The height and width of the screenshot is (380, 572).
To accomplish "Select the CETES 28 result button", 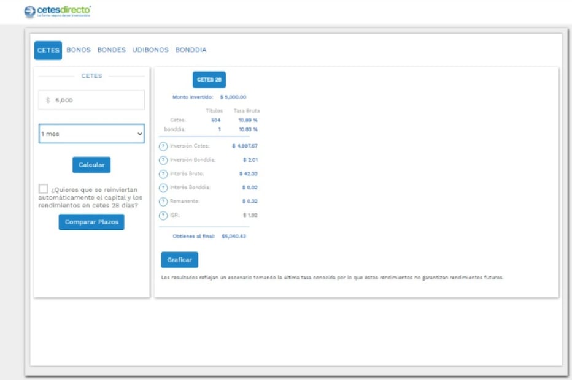I will [209, 80].
